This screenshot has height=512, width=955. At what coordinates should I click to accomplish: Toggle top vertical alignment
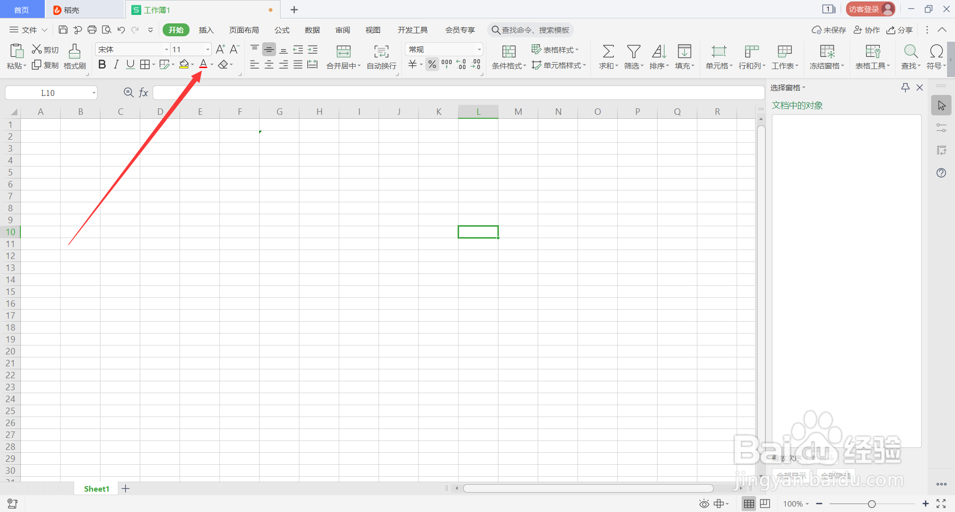(255, 49)
